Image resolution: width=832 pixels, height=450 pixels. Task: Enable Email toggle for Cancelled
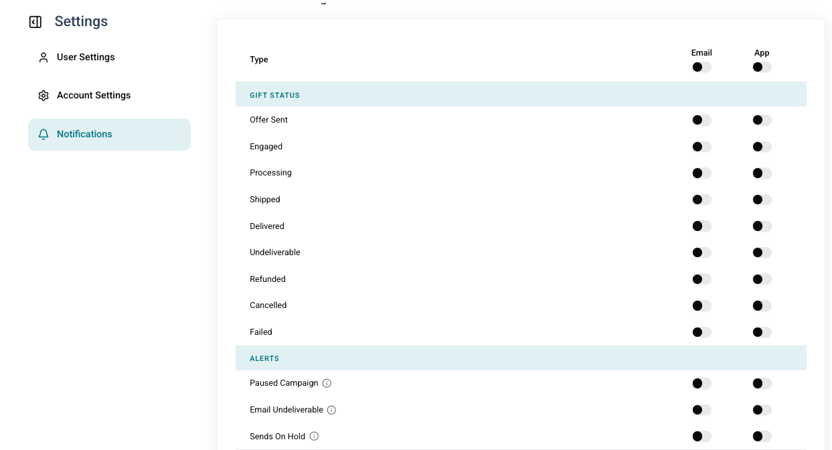coord(701,305)
